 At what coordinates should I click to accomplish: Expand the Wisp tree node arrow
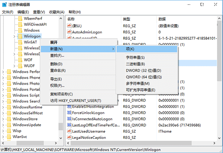click(x=3, y=131)
